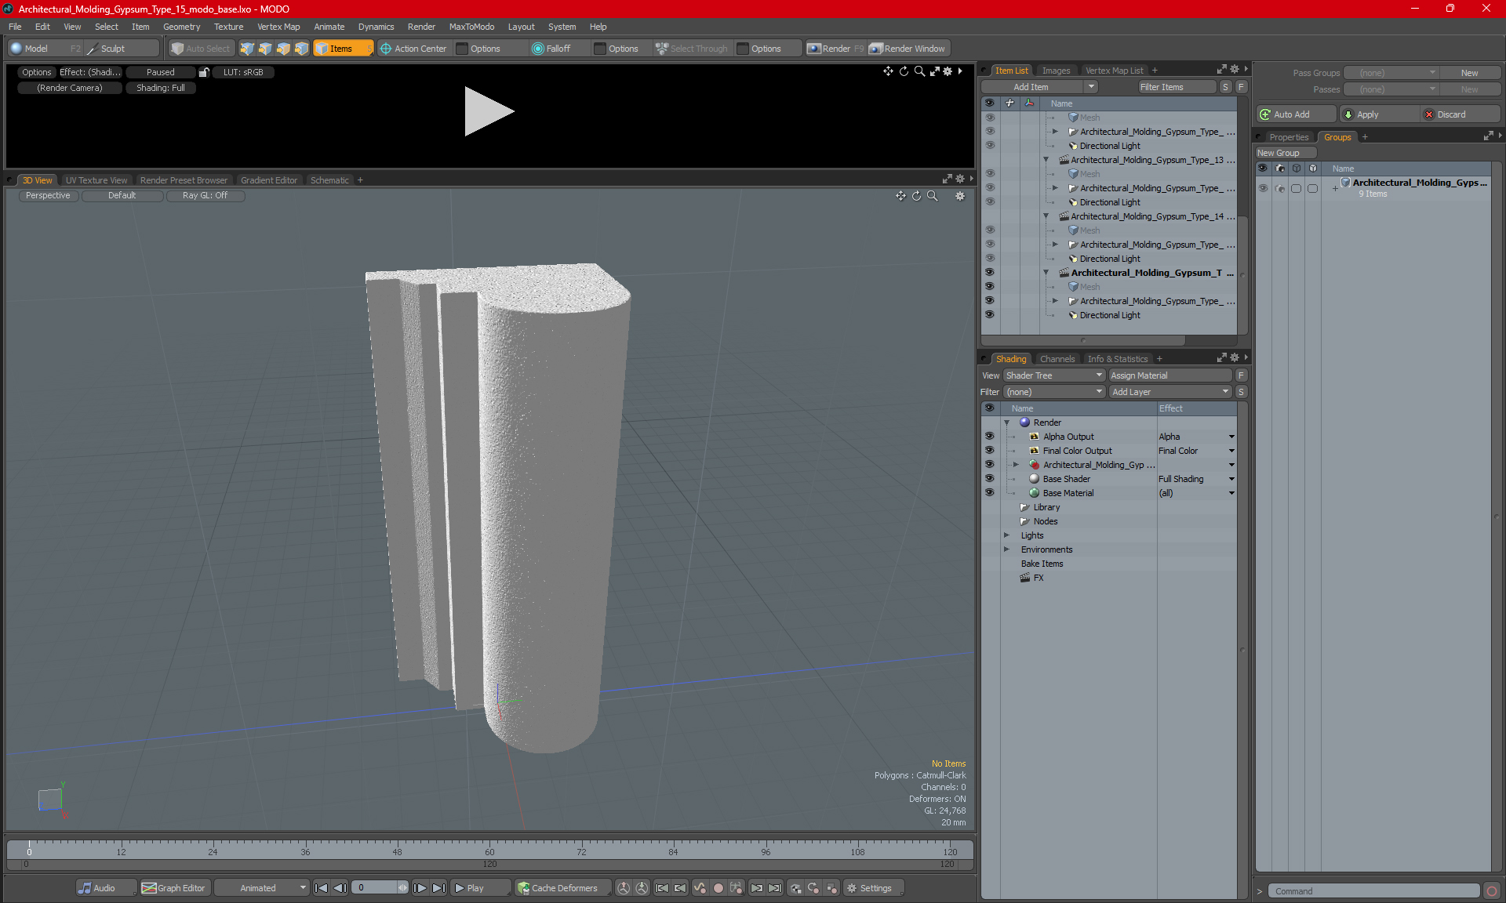Select Edges selection mode cube icon
The height and width of the screenshot is (903, 1506).
[265, 49]
